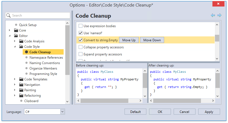This screenshot has width=228, height=123.
Task: Uncheck the Use 'nameof' option
Action: [x=81, y=33]
